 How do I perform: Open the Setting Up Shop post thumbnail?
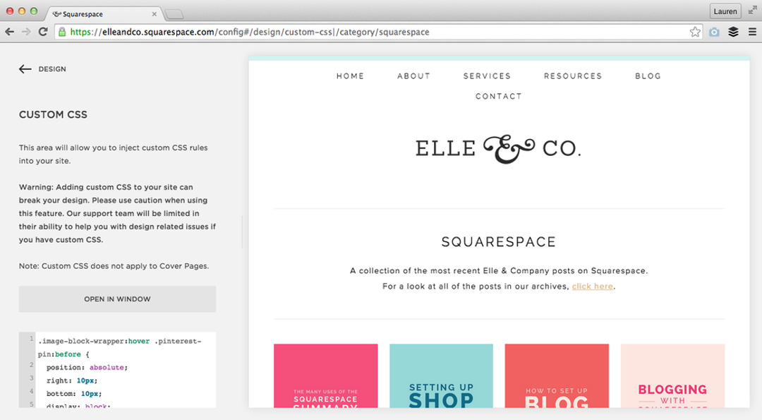tap(441, 376)
